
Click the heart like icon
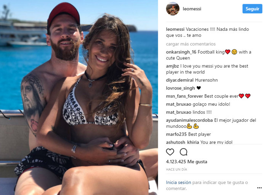[x=170, y=152]
